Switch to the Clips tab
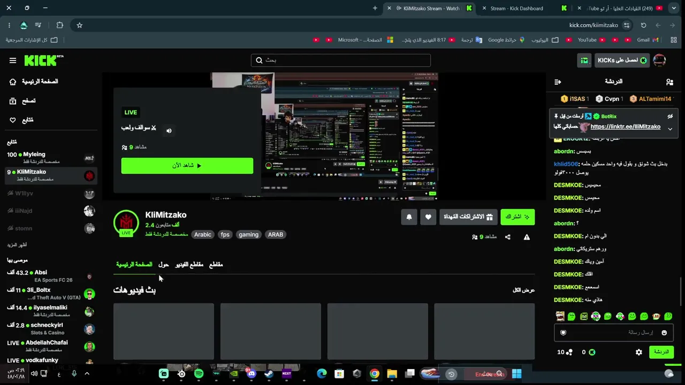This screenshot has height=385, width=685. (216, 265)
